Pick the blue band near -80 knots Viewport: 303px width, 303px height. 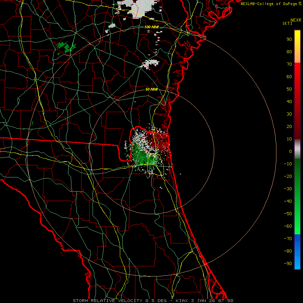[x=297, y=251]
